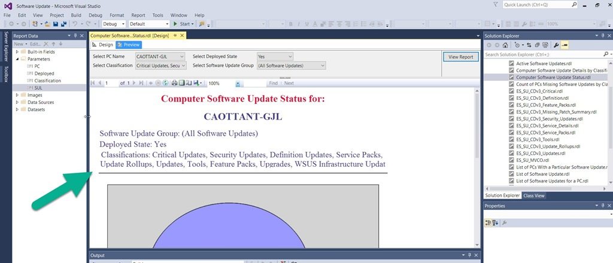The image size is (613, 263).
Task: Click the Solution Explorer horizontal scrollbar
Action: [545, 188]
